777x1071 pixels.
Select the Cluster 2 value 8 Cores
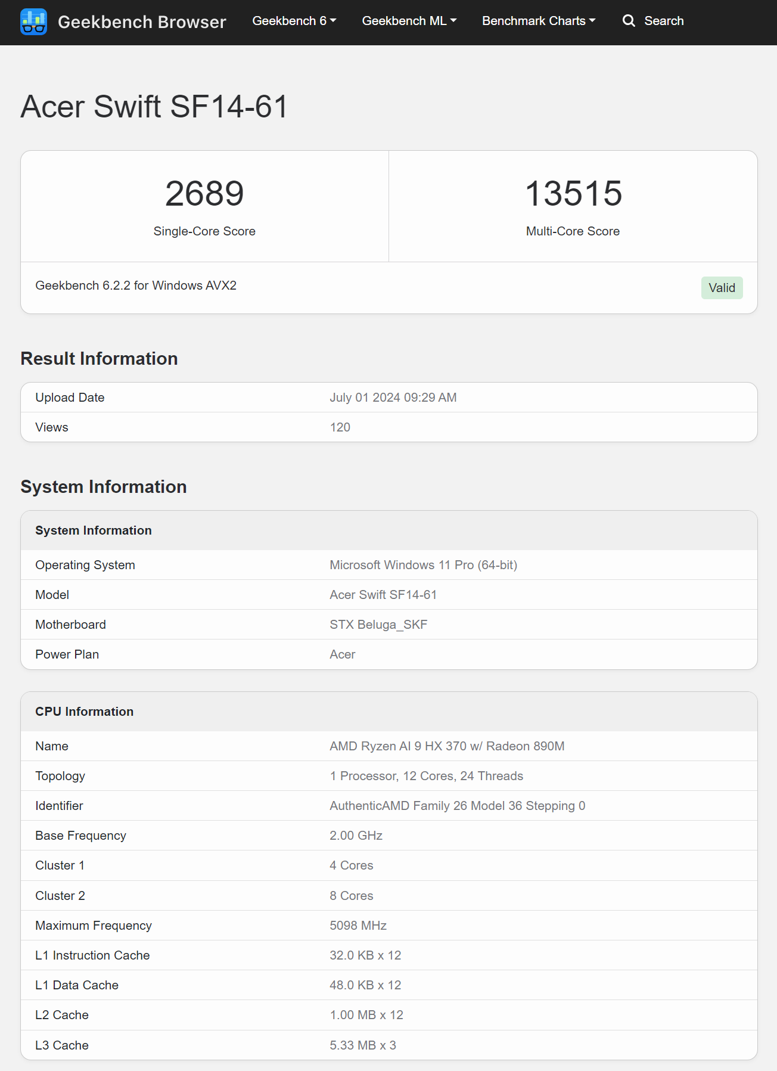pyautogui.click(x=352, y=896)
